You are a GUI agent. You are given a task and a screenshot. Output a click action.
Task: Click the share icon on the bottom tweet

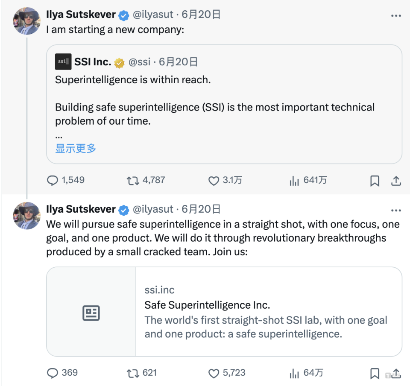[x=396, y=373]
